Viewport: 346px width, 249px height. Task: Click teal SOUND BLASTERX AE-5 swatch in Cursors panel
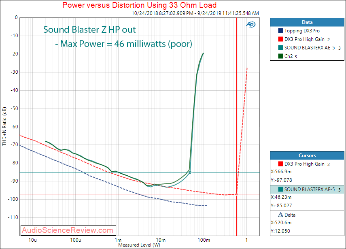(x=280, y=189)
